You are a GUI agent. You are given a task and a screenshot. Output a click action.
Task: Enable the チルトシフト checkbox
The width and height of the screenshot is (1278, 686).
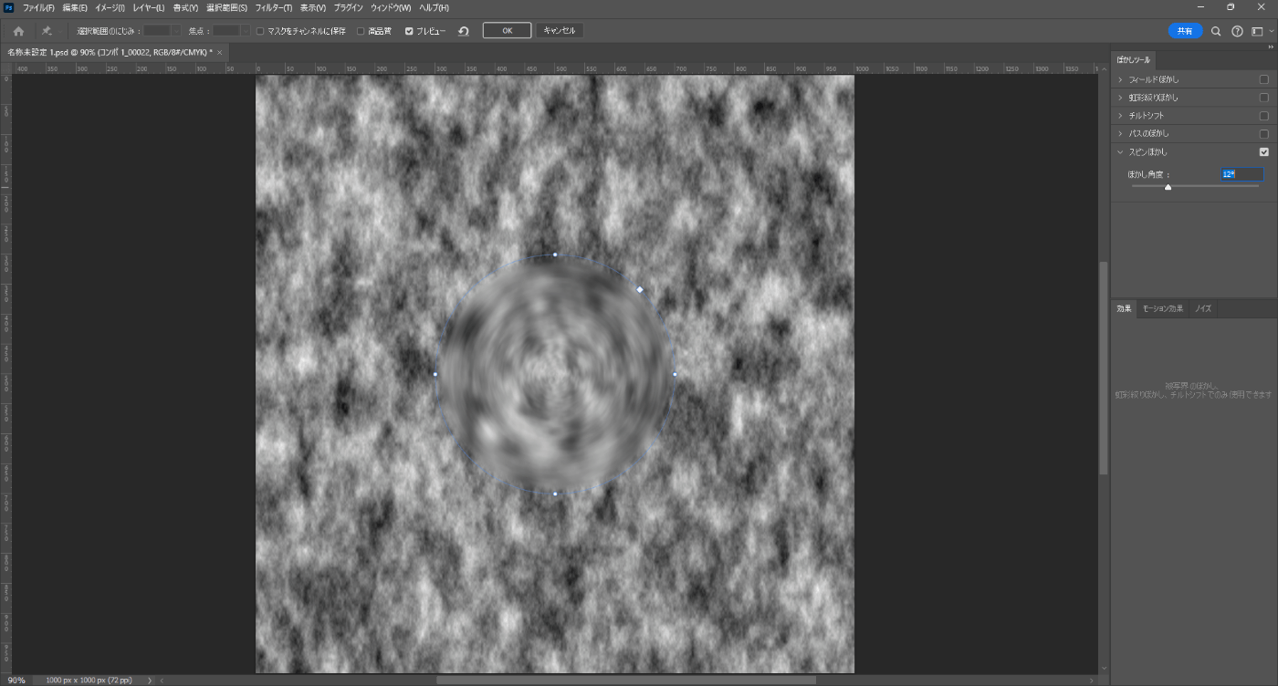coord(1264,116)
